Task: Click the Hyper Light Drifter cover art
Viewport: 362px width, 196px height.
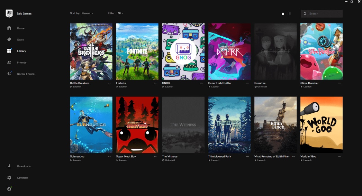Action: (229, 52)
